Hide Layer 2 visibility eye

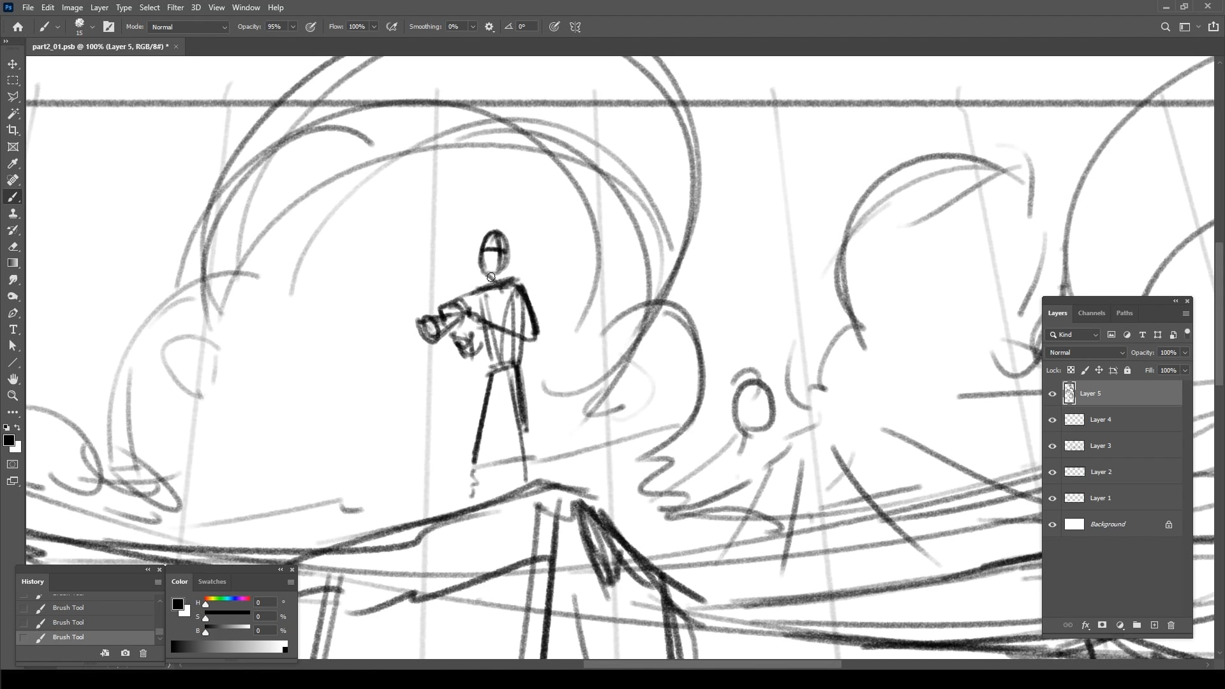coord(1053,473)
